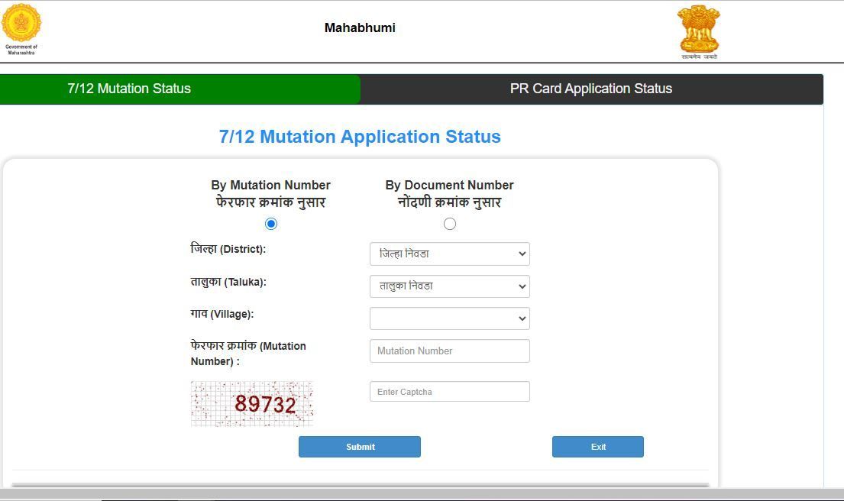Open the PR Card Application Status tab
844x501 pixels.
click(x=590, y=89)
